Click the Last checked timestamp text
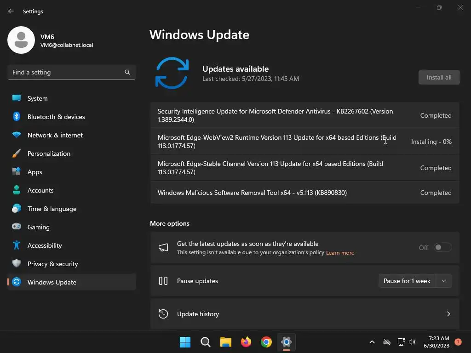 tap(251, 79)
